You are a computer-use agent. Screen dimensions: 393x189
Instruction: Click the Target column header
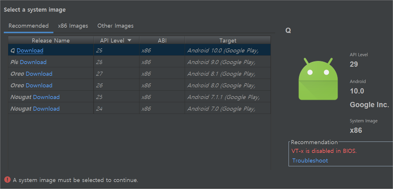[228, 40]
